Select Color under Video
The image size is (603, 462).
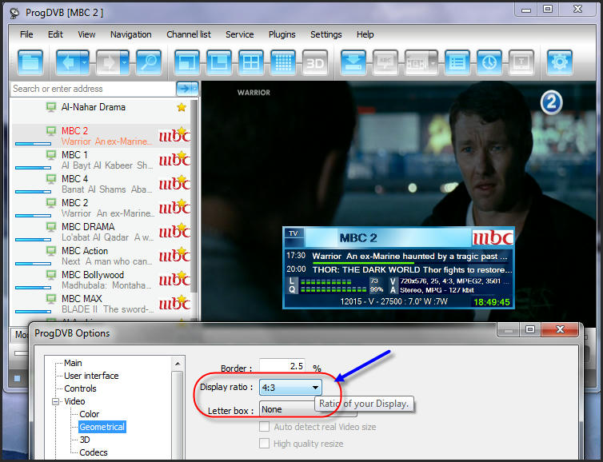(x=90, y=414)
